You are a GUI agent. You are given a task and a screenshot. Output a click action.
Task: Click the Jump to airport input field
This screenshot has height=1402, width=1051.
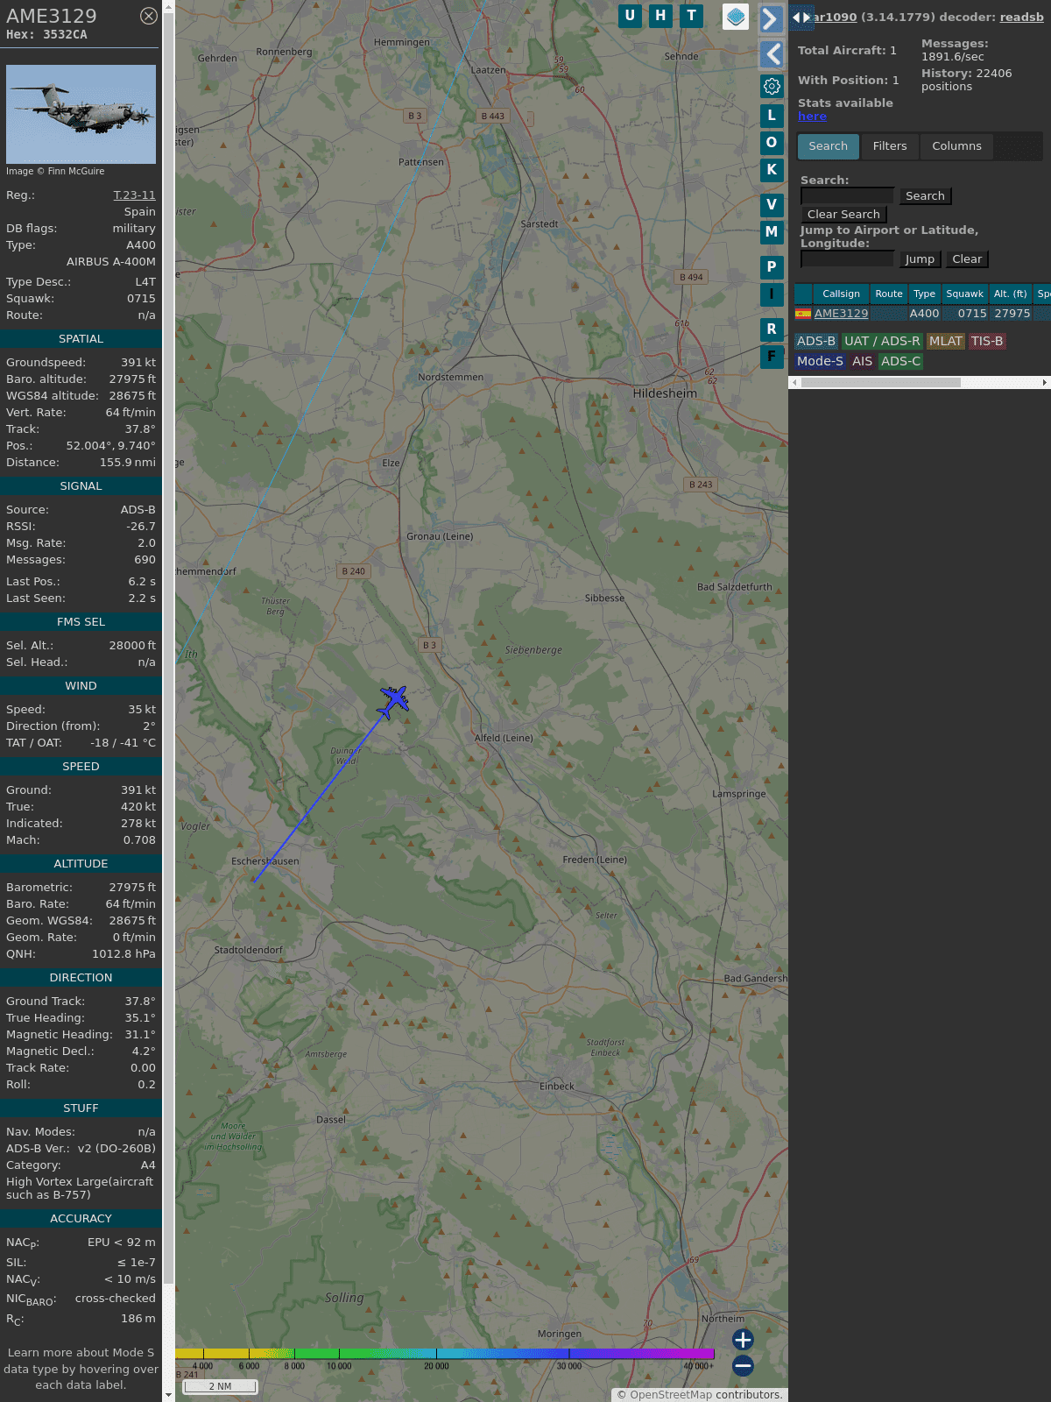pos(847,259)
